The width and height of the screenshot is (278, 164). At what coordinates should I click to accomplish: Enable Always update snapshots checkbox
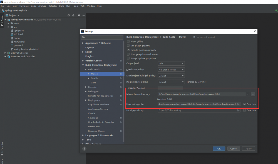click(x=128, y=58)
